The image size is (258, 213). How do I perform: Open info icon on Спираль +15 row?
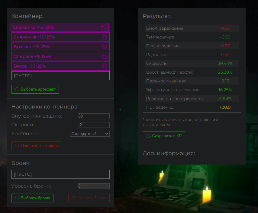(x=104, y=56)
